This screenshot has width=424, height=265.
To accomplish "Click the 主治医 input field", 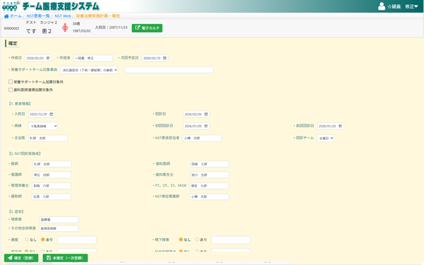I will (x=48, y=138).
